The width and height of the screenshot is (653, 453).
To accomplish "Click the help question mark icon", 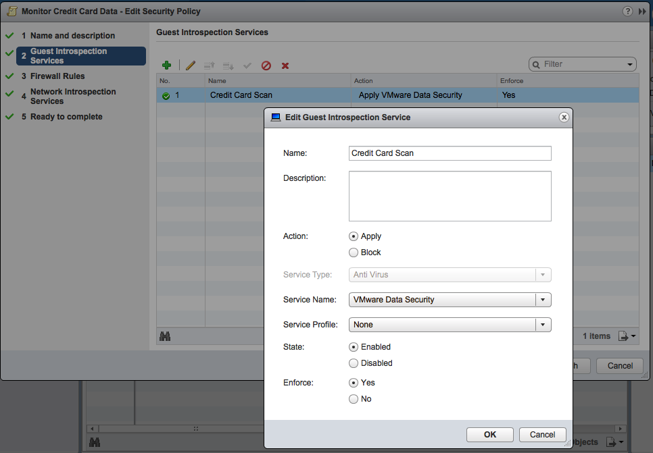I will [627, 11].
